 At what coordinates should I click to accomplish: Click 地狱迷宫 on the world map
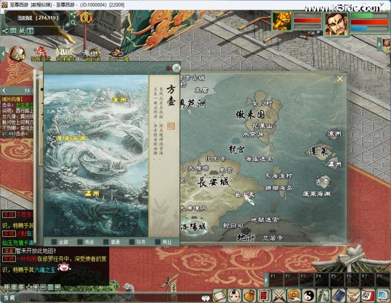pos(265,220)
